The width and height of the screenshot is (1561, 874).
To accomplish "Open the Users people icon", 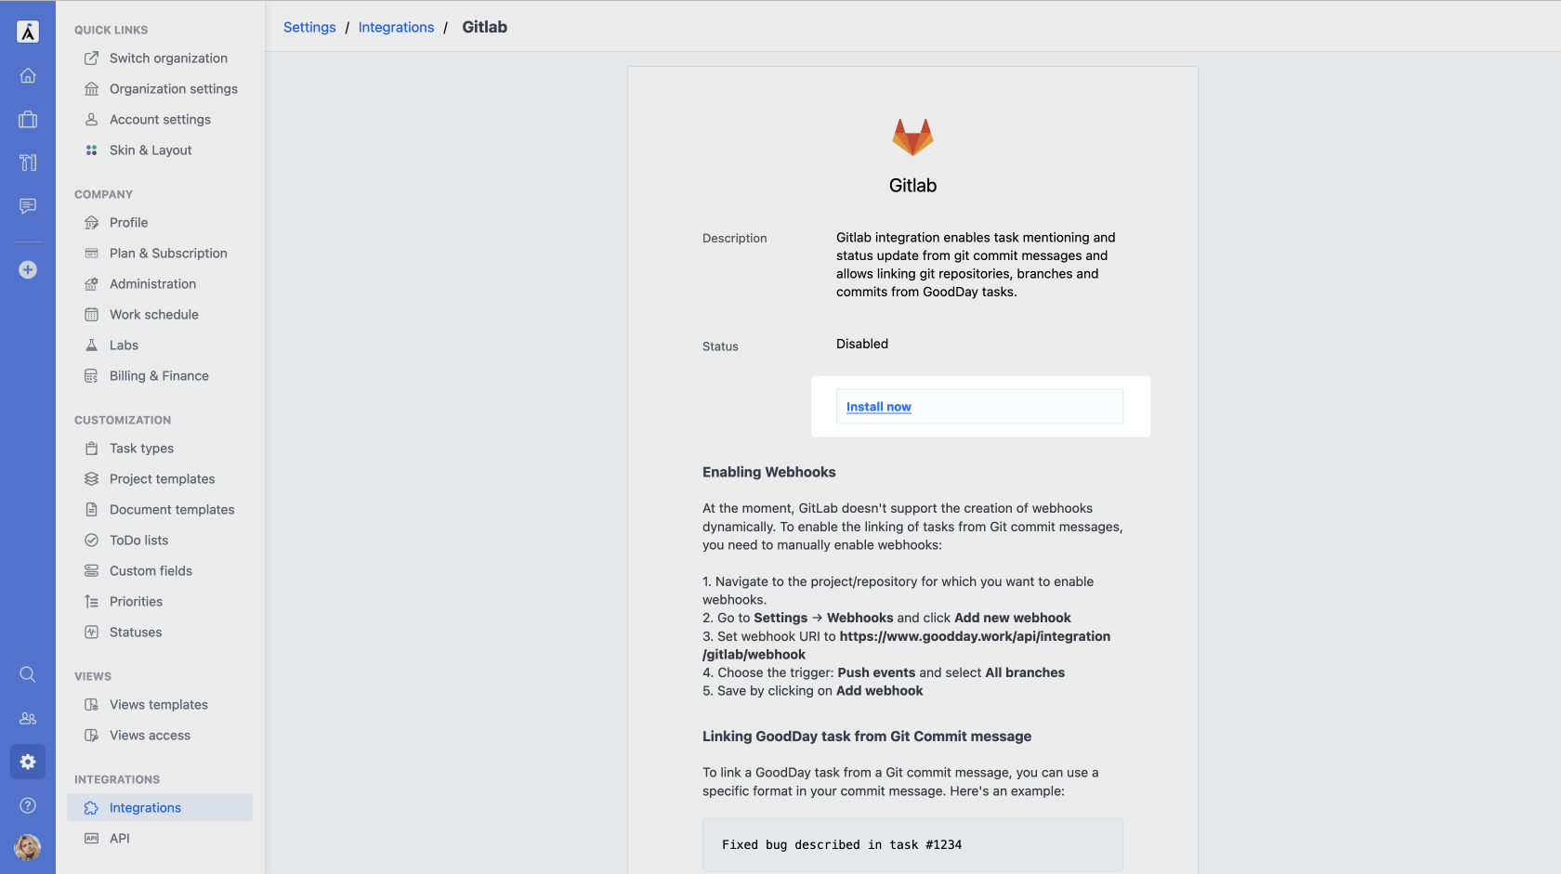I will pos(28,718).
